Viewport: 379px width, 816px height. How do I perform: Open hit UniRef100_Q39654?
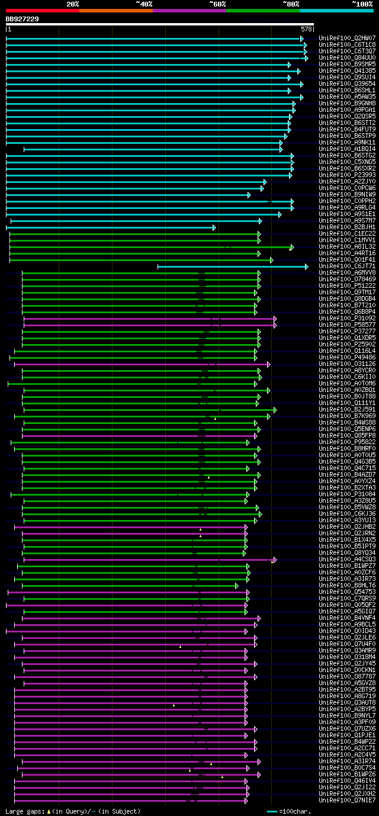tap(347, 83)
